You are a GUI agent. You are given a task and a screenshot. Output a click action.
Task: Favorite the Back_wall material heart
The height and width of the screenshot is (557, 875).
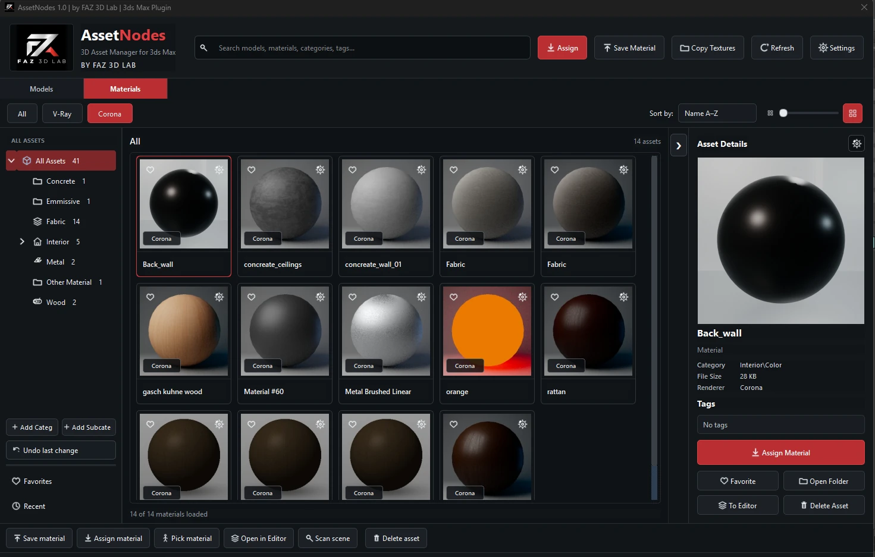pyautogui.click(x=150, y=170)
